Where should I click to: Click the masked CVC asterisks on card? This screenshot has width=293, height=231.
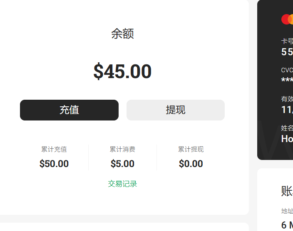(287, 81)
